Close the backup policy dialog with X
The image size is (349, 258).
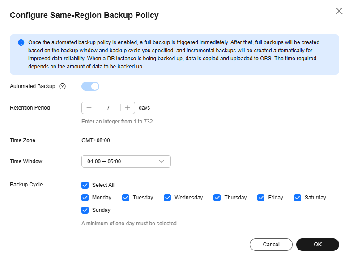click(339, 11)
